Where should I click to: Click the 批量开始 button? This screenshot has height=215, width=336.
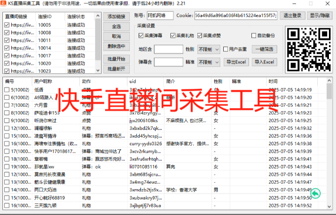pos(116,59)
